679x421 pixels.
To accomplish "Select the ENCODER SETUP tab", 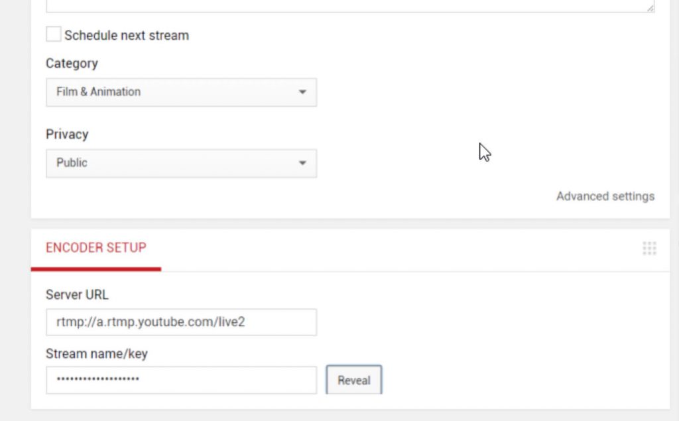I will [96, 248].
